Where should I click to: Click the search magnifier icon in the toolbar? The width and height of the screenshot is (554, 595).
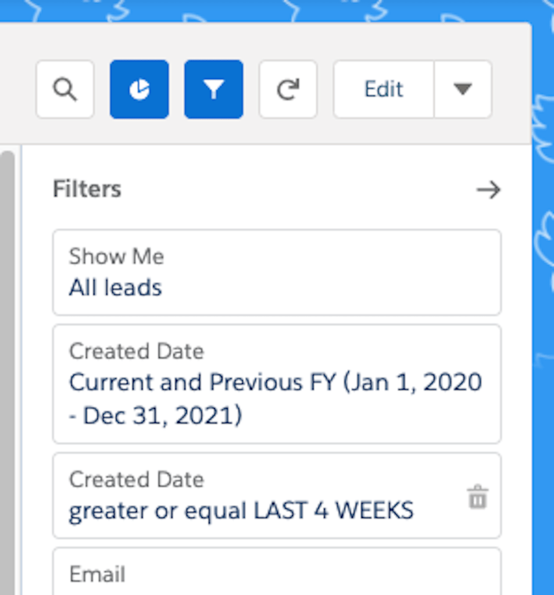65,90
